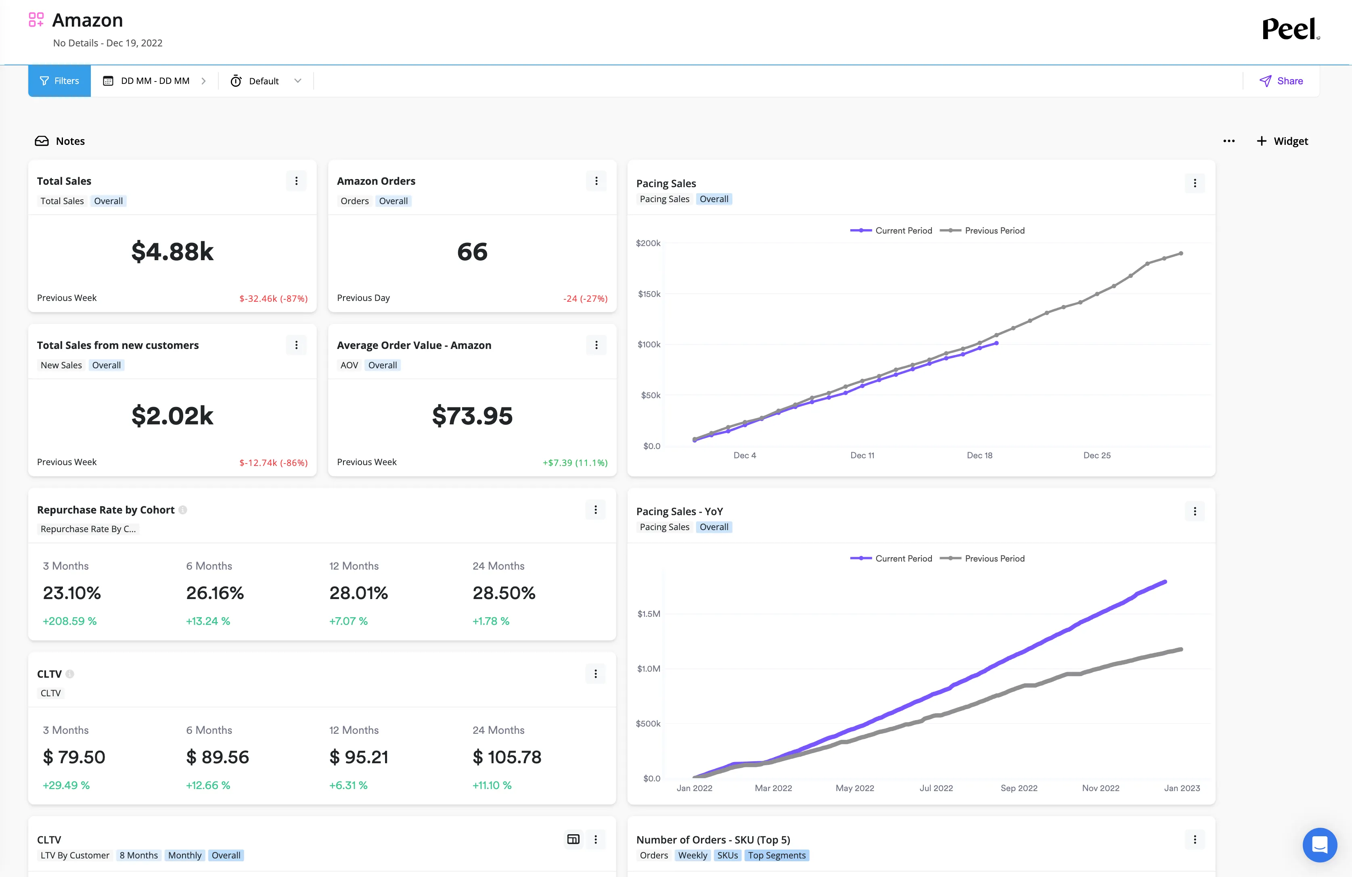The image size is (1352, 877).
Task: Toggle Current Period legend in Pacing Sales chart
Action: (891, 230)
